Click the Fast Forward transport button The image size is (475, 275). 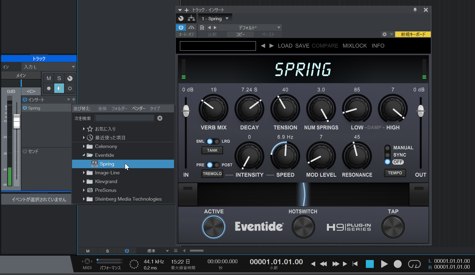[336, 264]
